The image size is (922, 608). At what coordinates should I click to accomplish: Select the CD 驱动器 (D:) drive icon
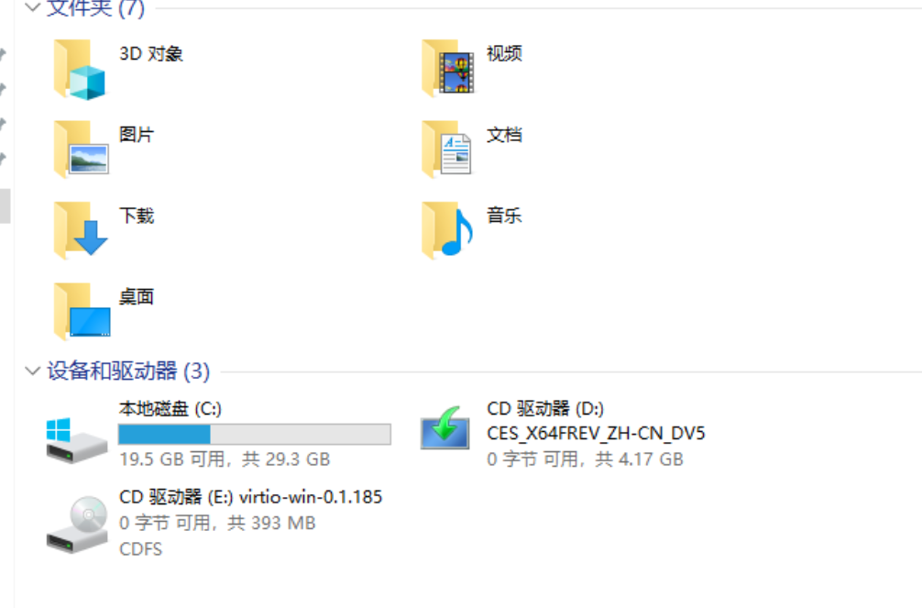click(x=445, y=428)
